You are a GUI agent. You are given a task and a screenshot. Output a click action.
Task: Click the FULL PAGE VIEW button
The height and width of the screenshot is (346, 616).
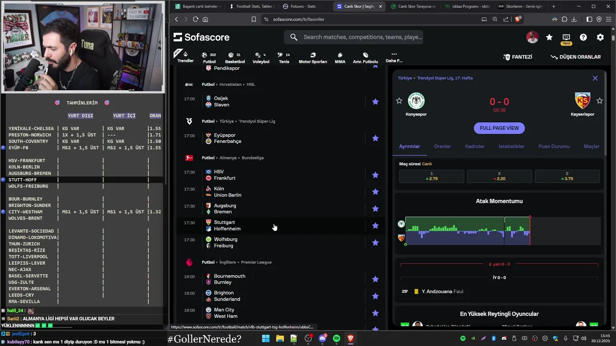pyautogui.click(x=499, y=128)
